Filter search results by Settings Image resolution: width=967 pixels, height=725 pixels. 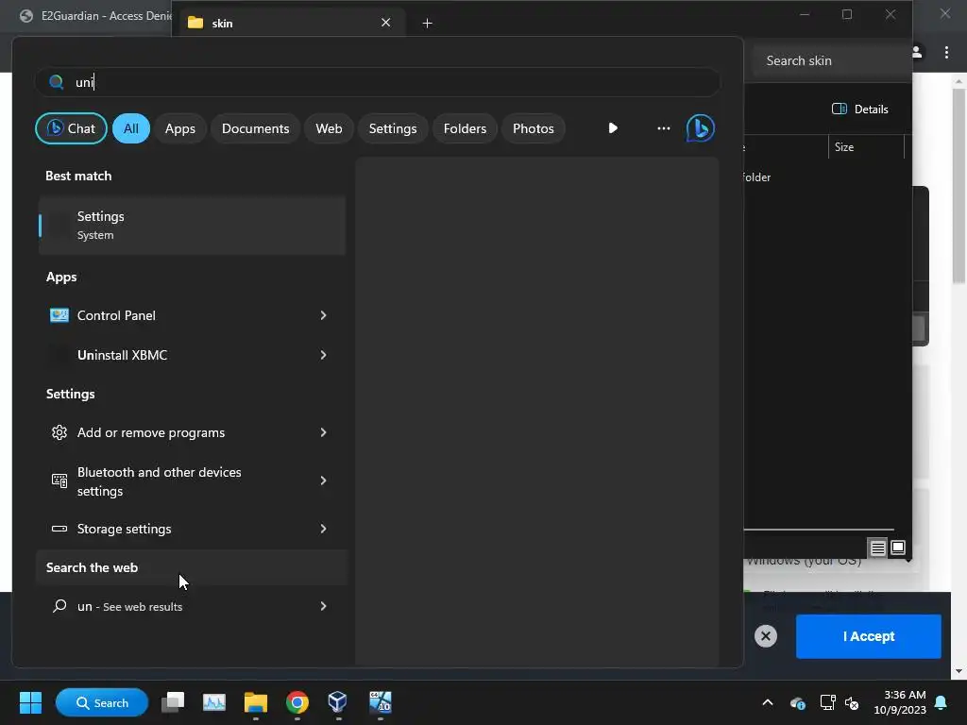pos(393,128)
